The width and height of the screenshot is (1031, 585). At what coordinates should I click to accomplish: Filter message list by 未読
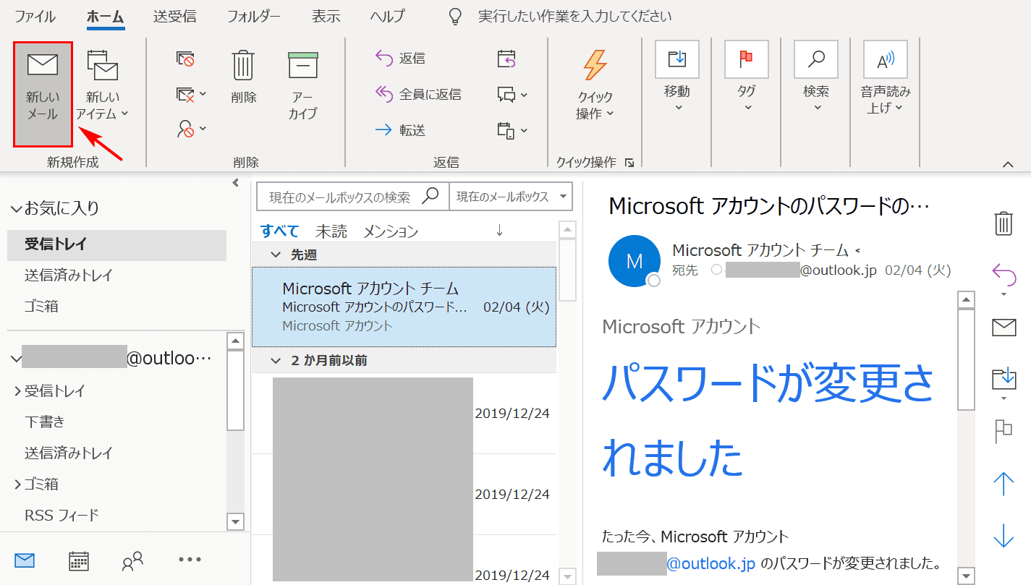click(331, 231)
